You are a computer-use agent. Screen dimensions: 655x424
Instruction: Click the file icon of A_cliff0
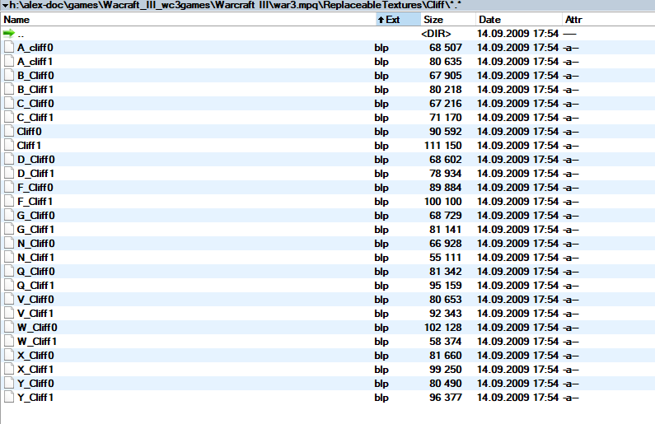click(9, 47)
